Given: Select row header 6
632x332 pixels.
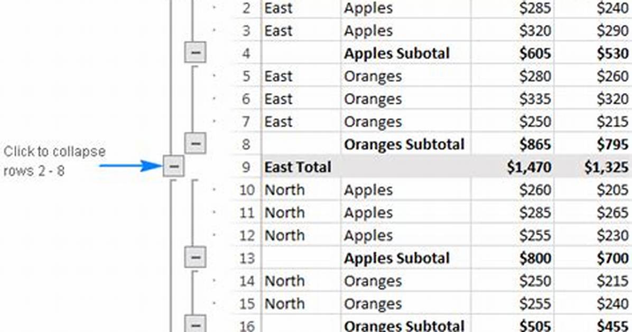Looking at the screenshot, I should click(x=246, y=99).
